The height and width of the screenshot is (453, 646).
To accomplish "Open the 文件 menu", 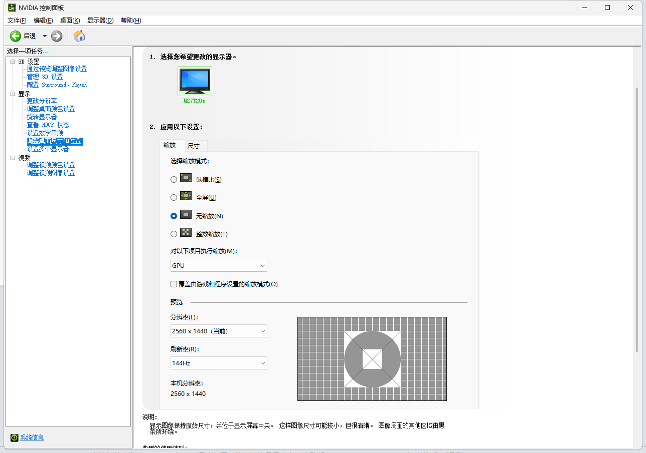I will (17, 21).
